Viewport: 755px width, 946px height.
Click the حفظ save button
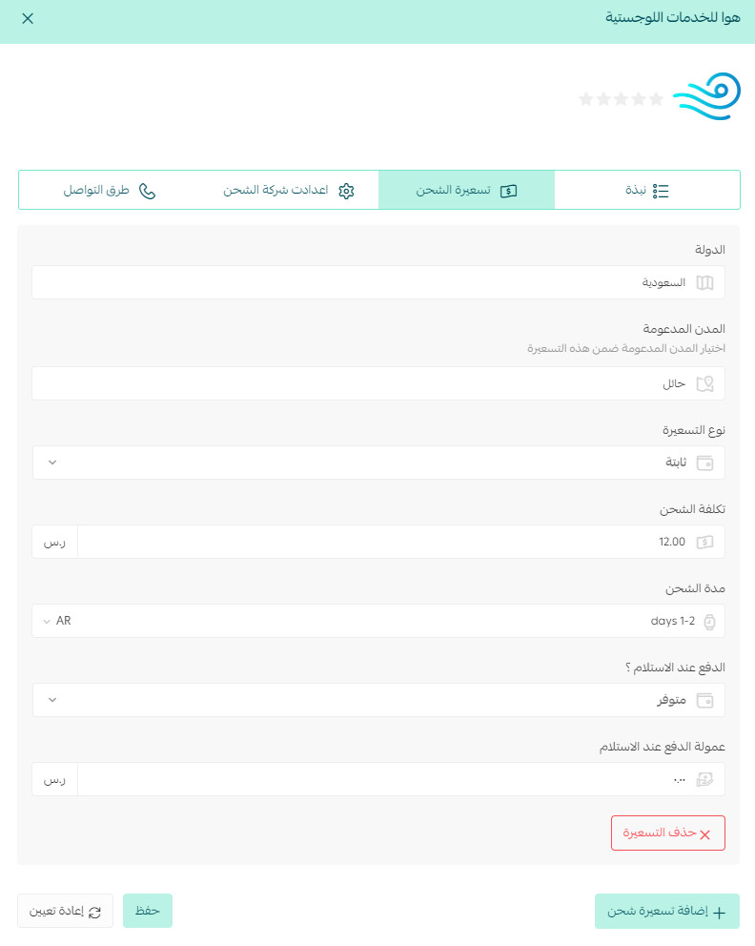pos(148,911)
